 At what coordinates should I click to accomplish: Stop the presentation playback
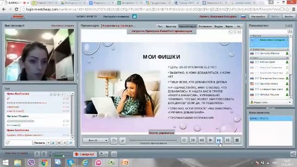coord(237,140)
